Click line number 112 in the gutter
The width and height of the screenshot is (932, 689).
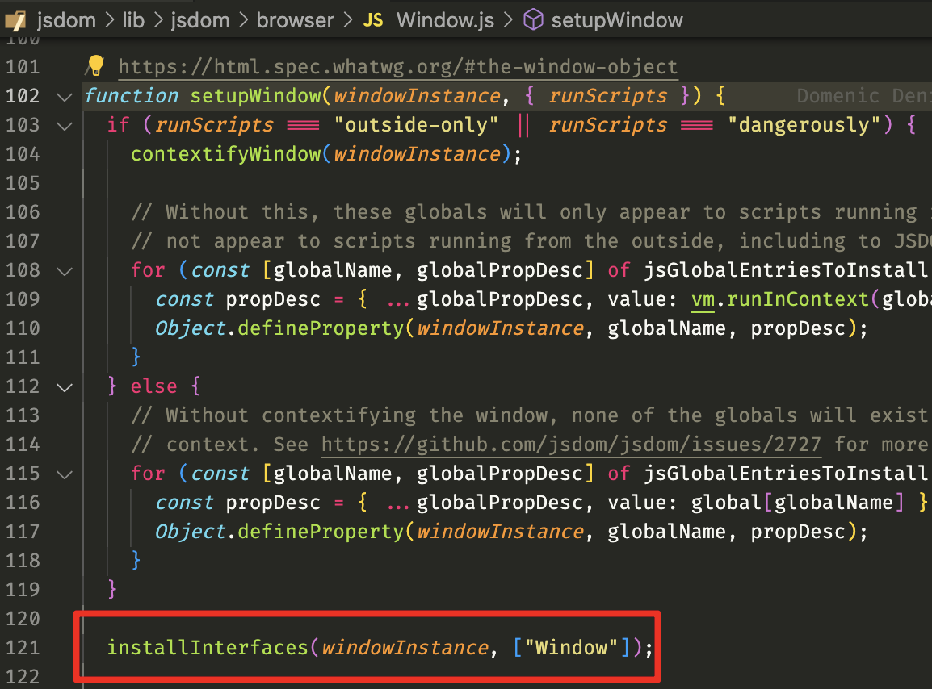point(23,386)
